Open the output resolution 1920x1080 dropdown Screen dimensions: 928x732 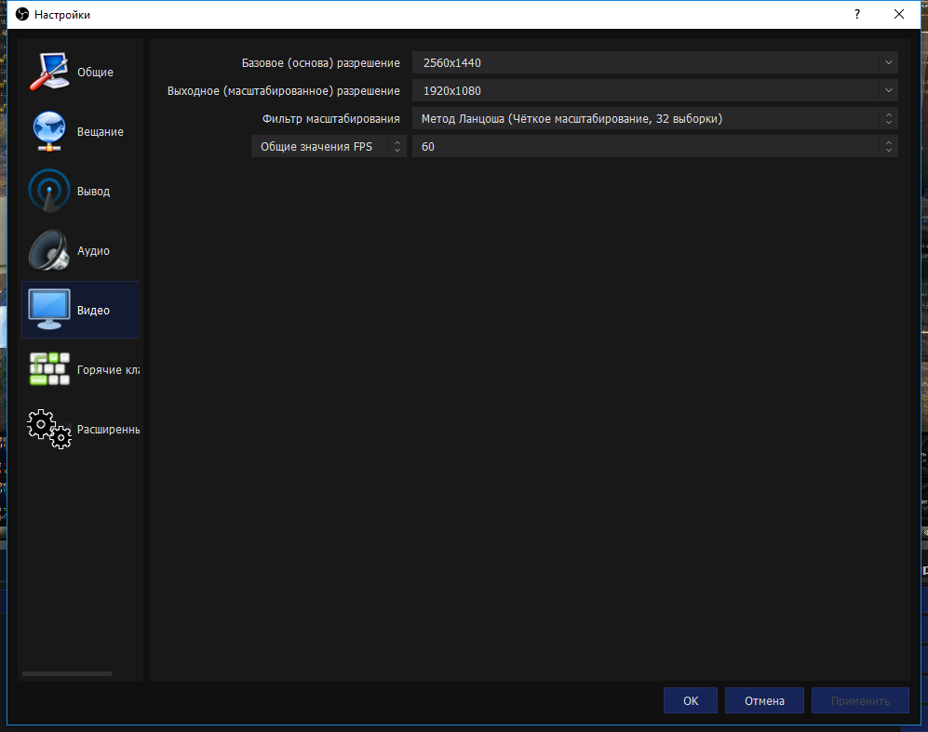(x=654, y=91)
